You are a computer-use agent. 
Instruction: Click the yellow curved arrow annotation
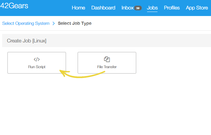[82, 74]
